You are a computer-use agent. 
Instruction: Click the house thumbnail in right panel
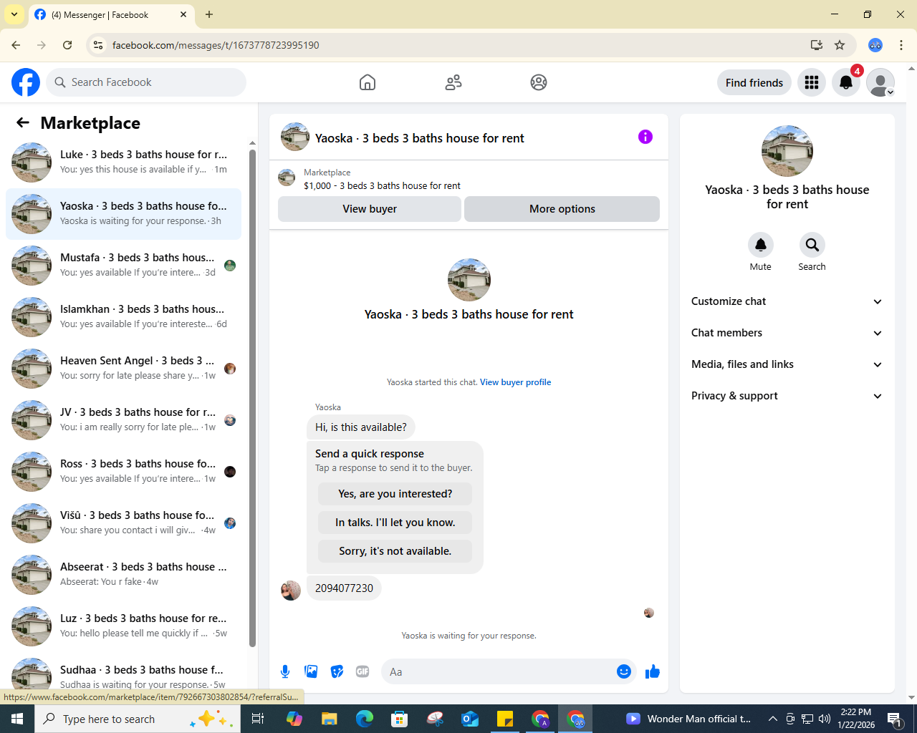tap(787, 151)
